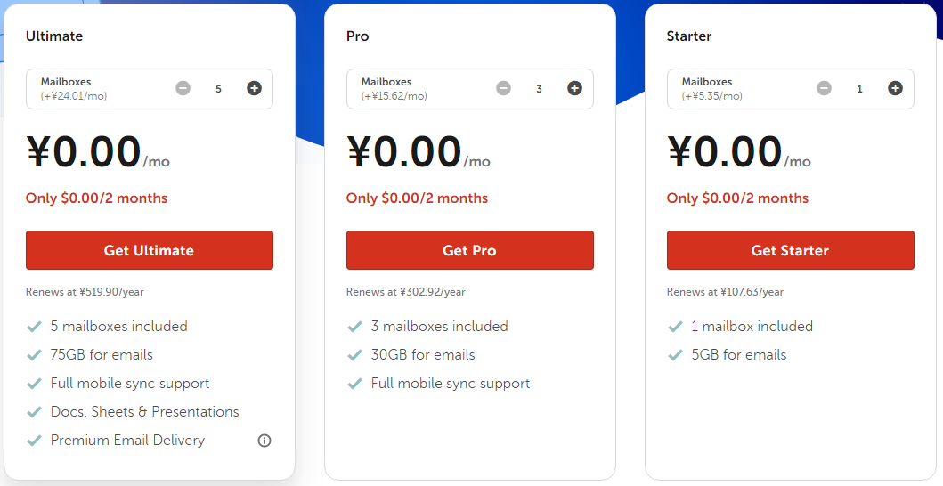The height and width of the screenshot is (486, 943).
Task: Open Premium Email Delivery info icon
Action: tap(264, 441)
